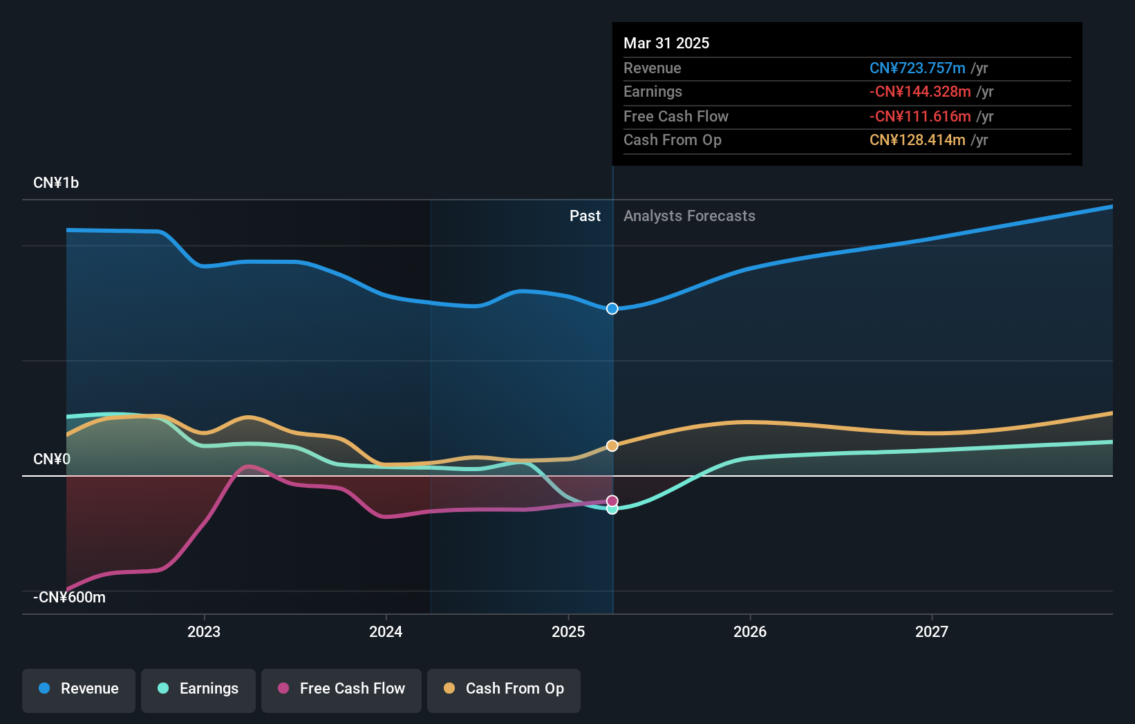1135x724 pixels.
Task: Click the blue Revenue data point marker
Action: pyautogui.click(x=612, y=309)
